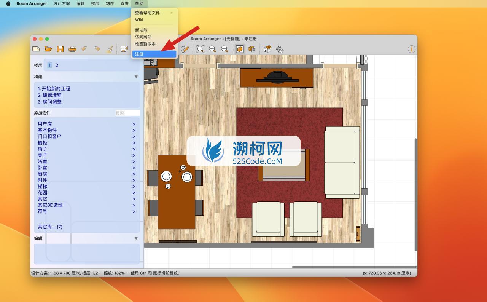Open the Room Arranger app menu
The width and height of the screenshot is (487, 302).
click(x=32, y=3)
